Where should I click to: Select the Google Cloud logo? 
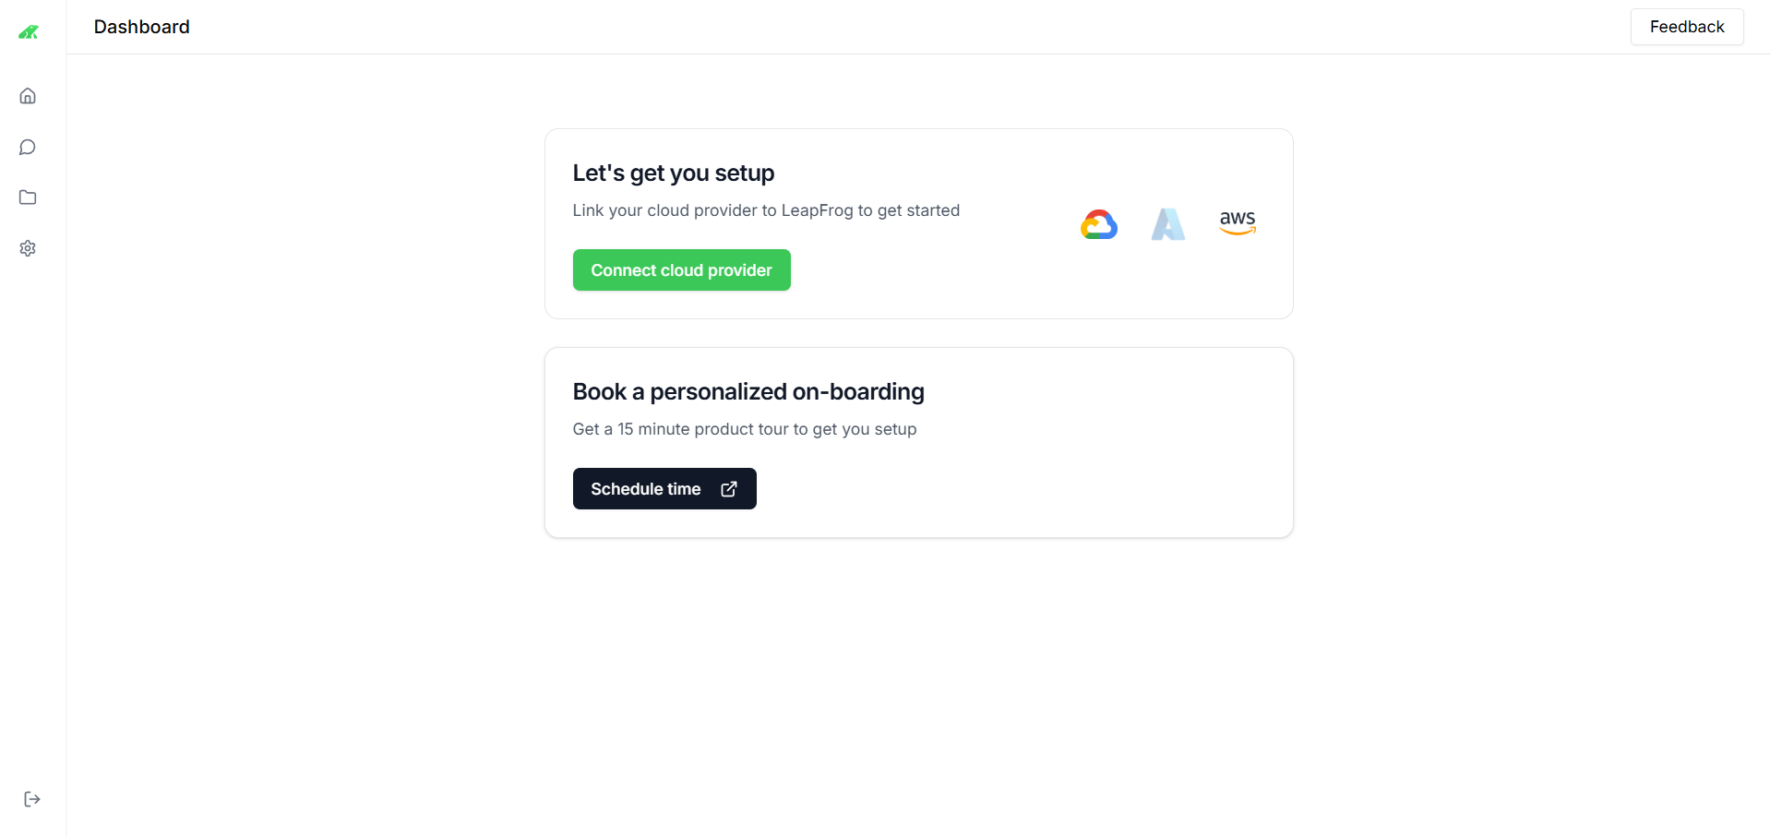tap(1098, 223)
